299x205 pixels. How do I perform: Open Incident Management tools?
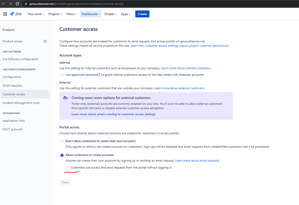(21, 103)
